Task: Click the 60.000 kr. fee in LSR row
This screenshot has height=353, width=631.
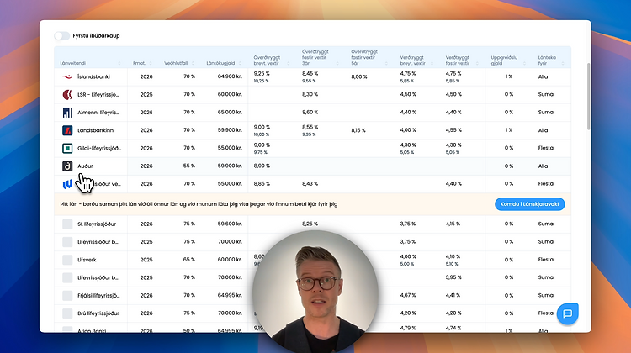Action: coord(230,94)
